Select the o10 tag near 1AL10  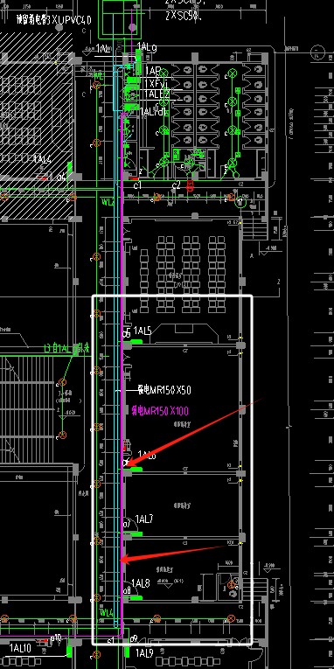(56, 638)
